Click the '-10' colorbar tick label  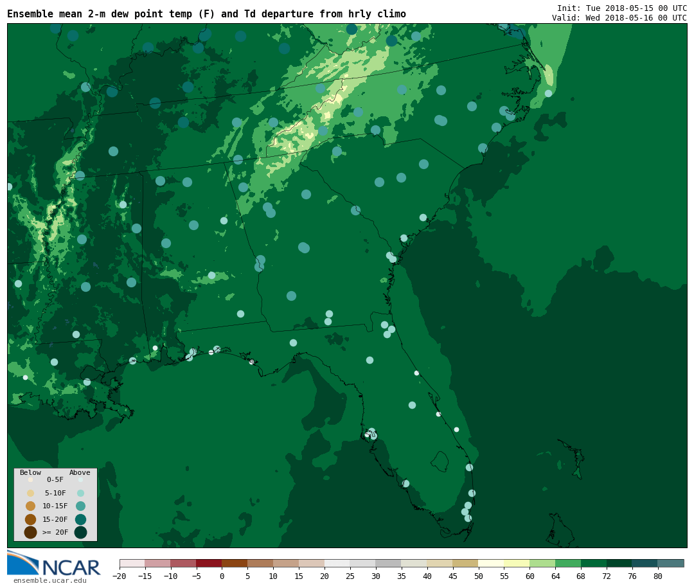coord(170,576)
